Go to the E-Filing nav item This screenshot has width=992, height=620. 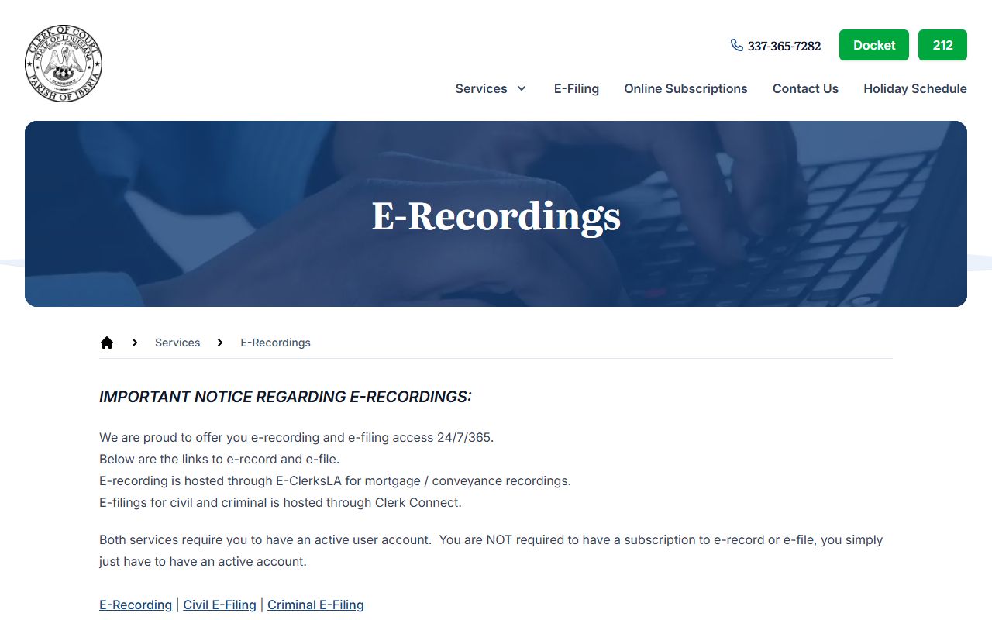(x=577, y=88)
